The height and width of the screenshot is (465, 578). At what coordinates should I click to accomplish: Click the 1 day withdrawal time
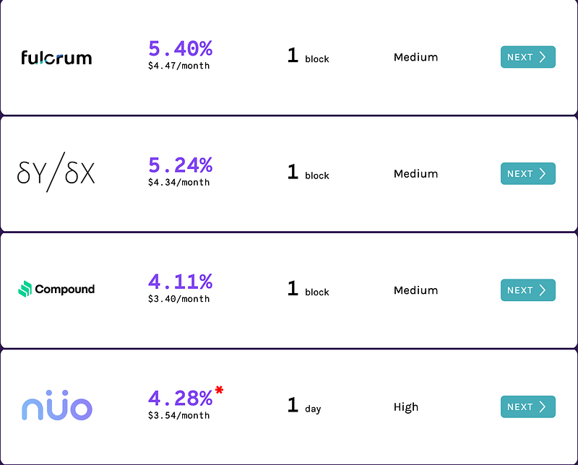304,406
